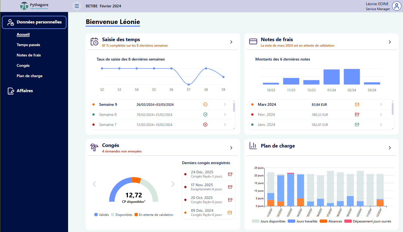Click the Accueil link in sidebar
Screen dimensions: 403x232
(x=23, y=34)
